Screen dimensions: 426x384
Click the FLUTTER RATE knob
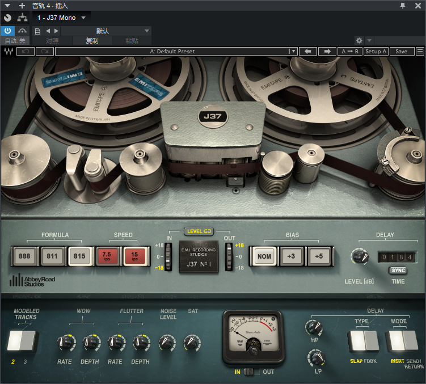pyautogui.click(x=116, y=343)
